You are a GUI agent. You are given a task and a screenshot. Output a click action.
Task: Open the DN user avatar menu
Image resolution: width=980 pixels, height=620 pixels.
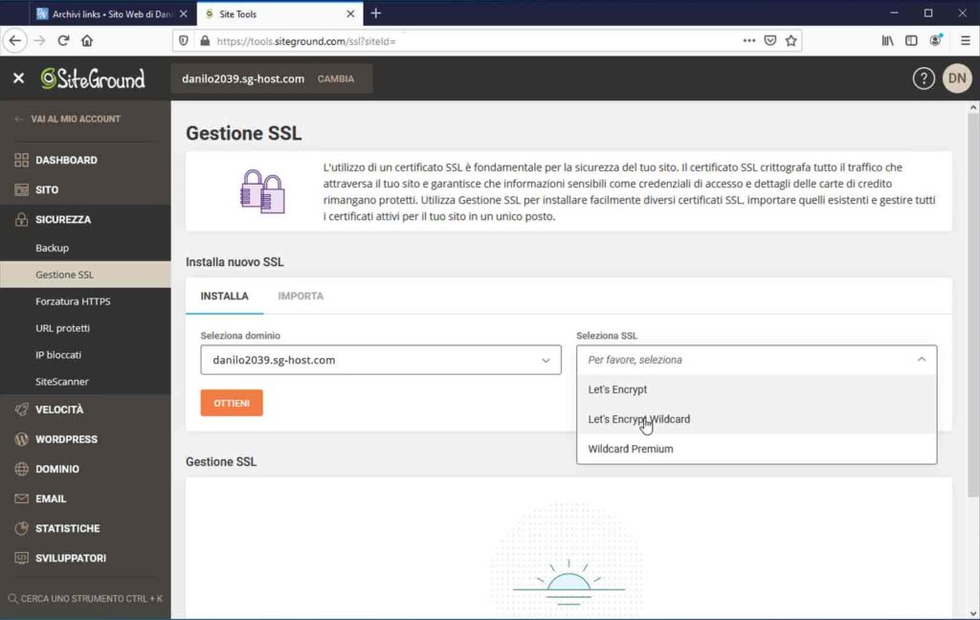pos(957,78)
